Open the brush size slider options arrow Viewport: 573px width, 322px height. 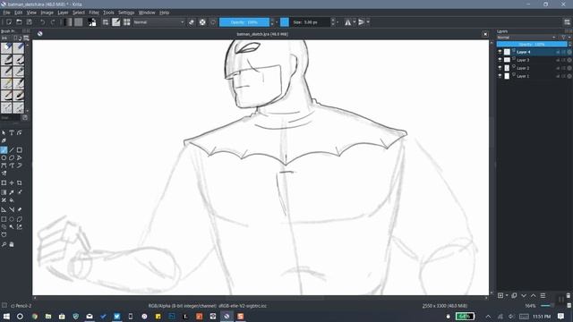pyautogui.click(x=338, y=22)
